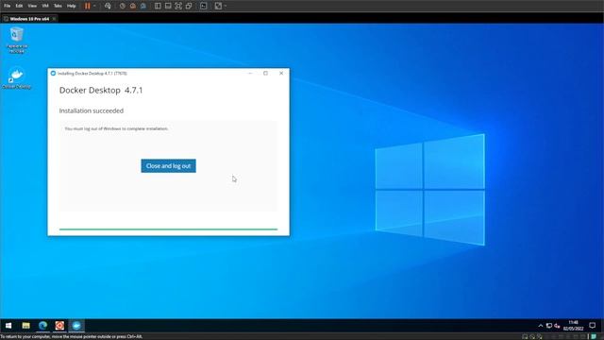Click the Docker icon in installer title bar
Screen dimensions: 604x340
[x=53, y=74]
